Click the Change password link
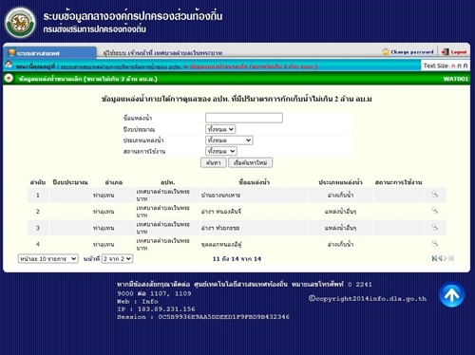The height and width of the screenshot is (355, 475). click(x=408, y=52)
